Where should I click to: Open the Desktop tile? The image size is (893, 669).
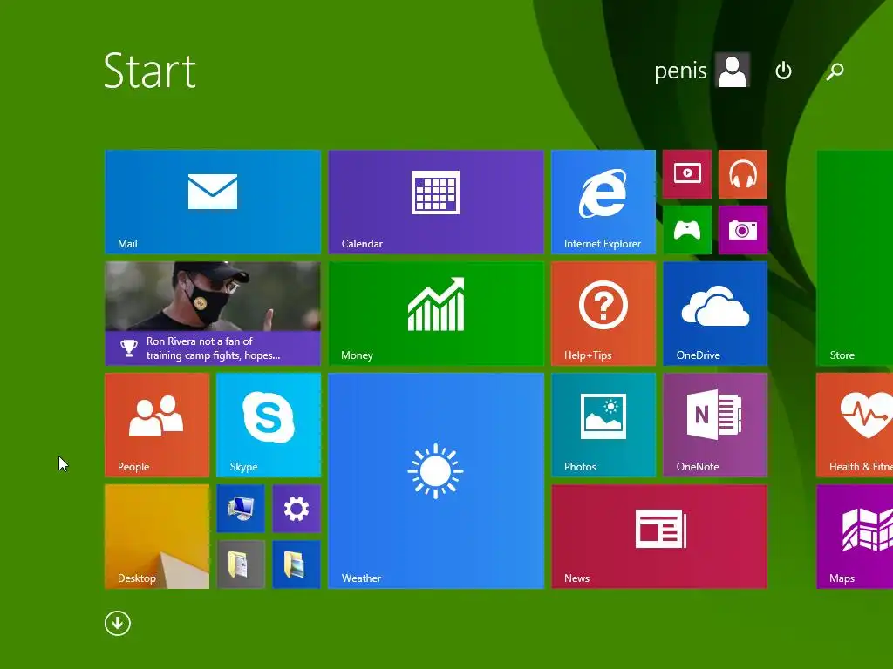click(x=157, y=537)
